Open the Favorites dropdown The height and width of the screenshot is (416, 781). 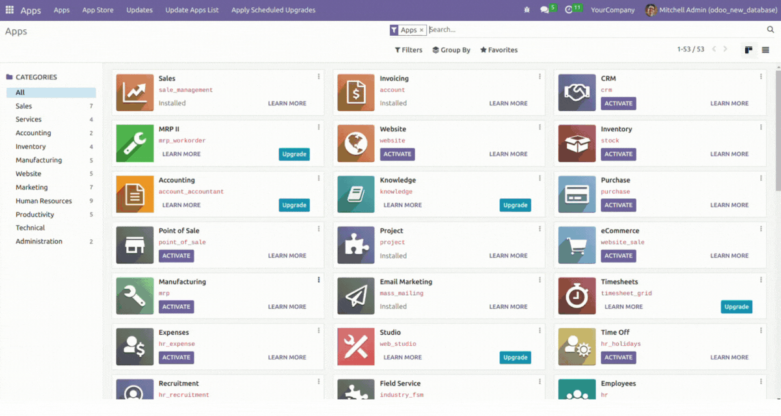[499, 50]
